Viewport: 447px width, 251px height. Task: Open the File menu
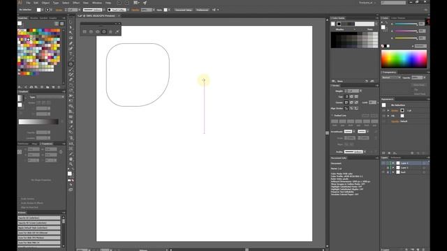click(x=28, y=3)
